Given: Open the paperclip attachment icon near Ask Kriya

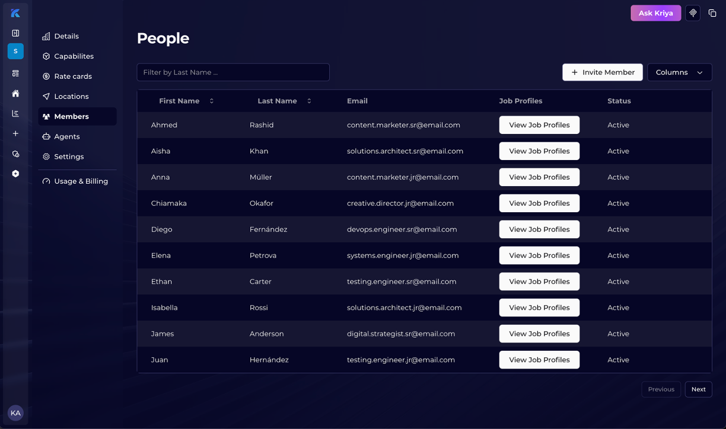Looking at the screenshot, I should pyautogui.click(x=693, y=12).
